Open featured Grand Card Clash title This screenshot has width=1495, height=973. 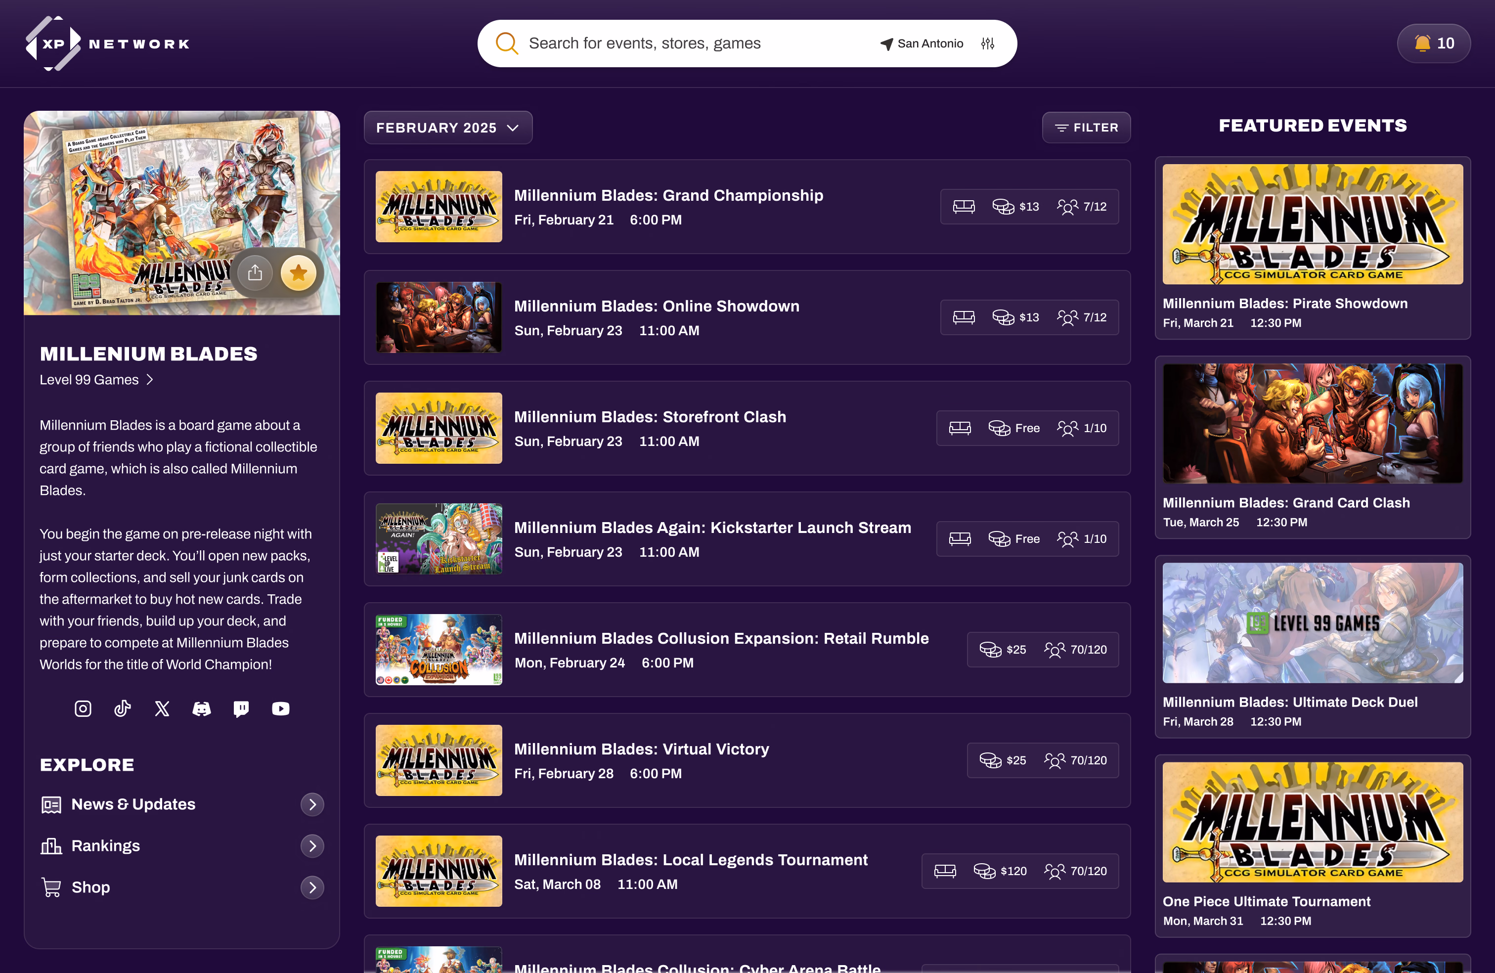(x=1286, y=503)
